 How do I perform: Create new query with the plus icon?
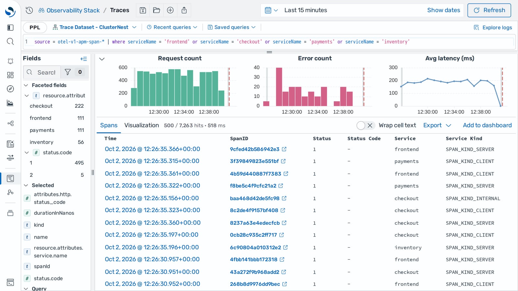click(x=170, y=10)
